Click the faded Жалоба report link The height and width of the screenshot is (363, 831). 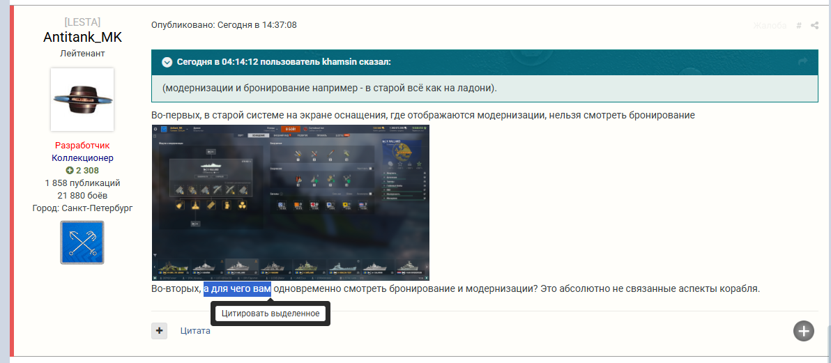[770, 25]
